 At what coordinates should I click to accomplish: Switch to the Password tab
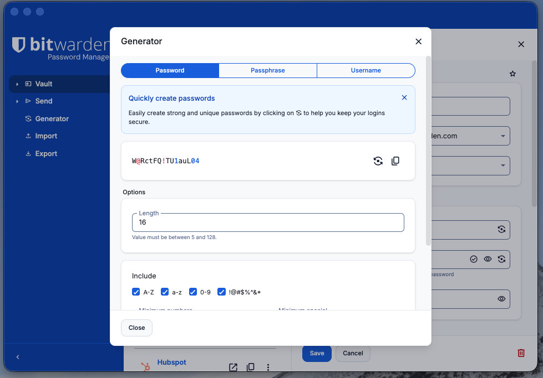(170, 70)
